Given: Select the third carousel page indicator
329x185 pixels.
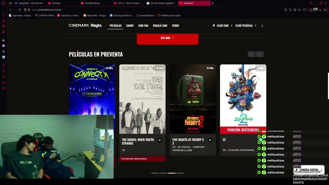Looking at the screenshot, I should coord(172,173).
